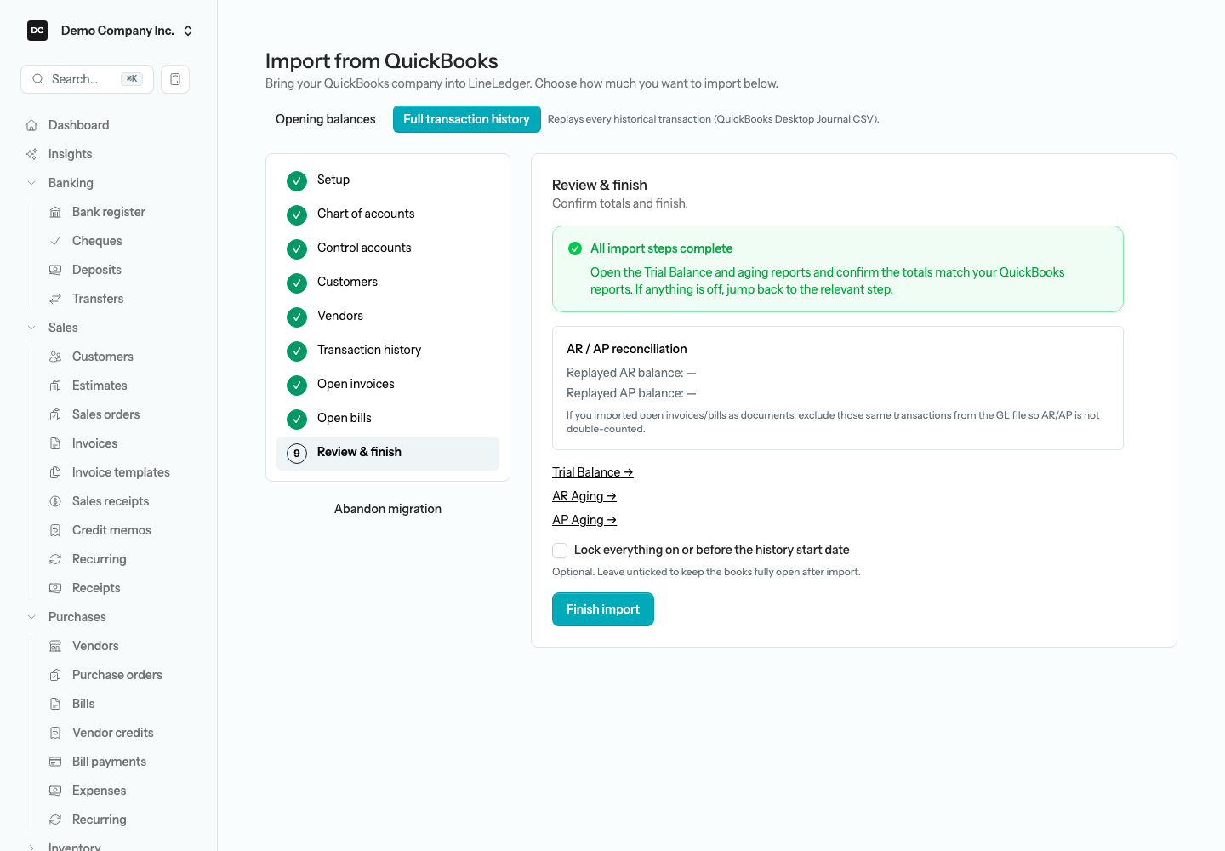Viewport: 1225px width, 851px height.
Task: Collapse the Purchases section chevron
Action: pyautogui.click(x=31, y=617)
